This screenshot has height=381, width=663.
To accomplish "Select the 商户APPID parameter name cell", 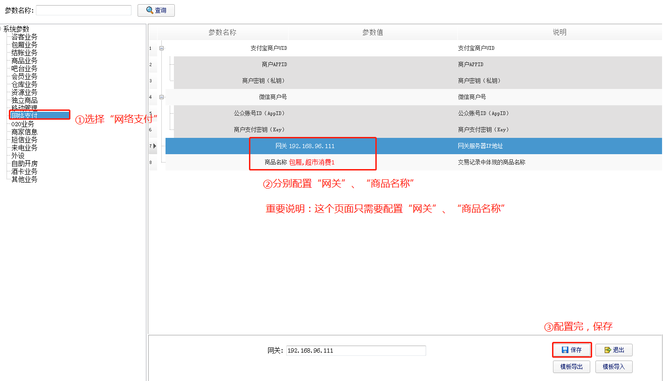I will pyautogui.click(x=275, y=64).
